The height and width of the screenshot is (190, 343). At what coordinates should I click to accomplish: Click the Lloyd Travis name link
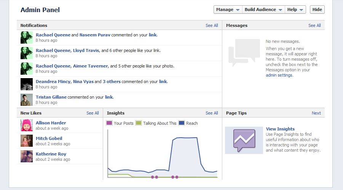click(x=86, y=50)
